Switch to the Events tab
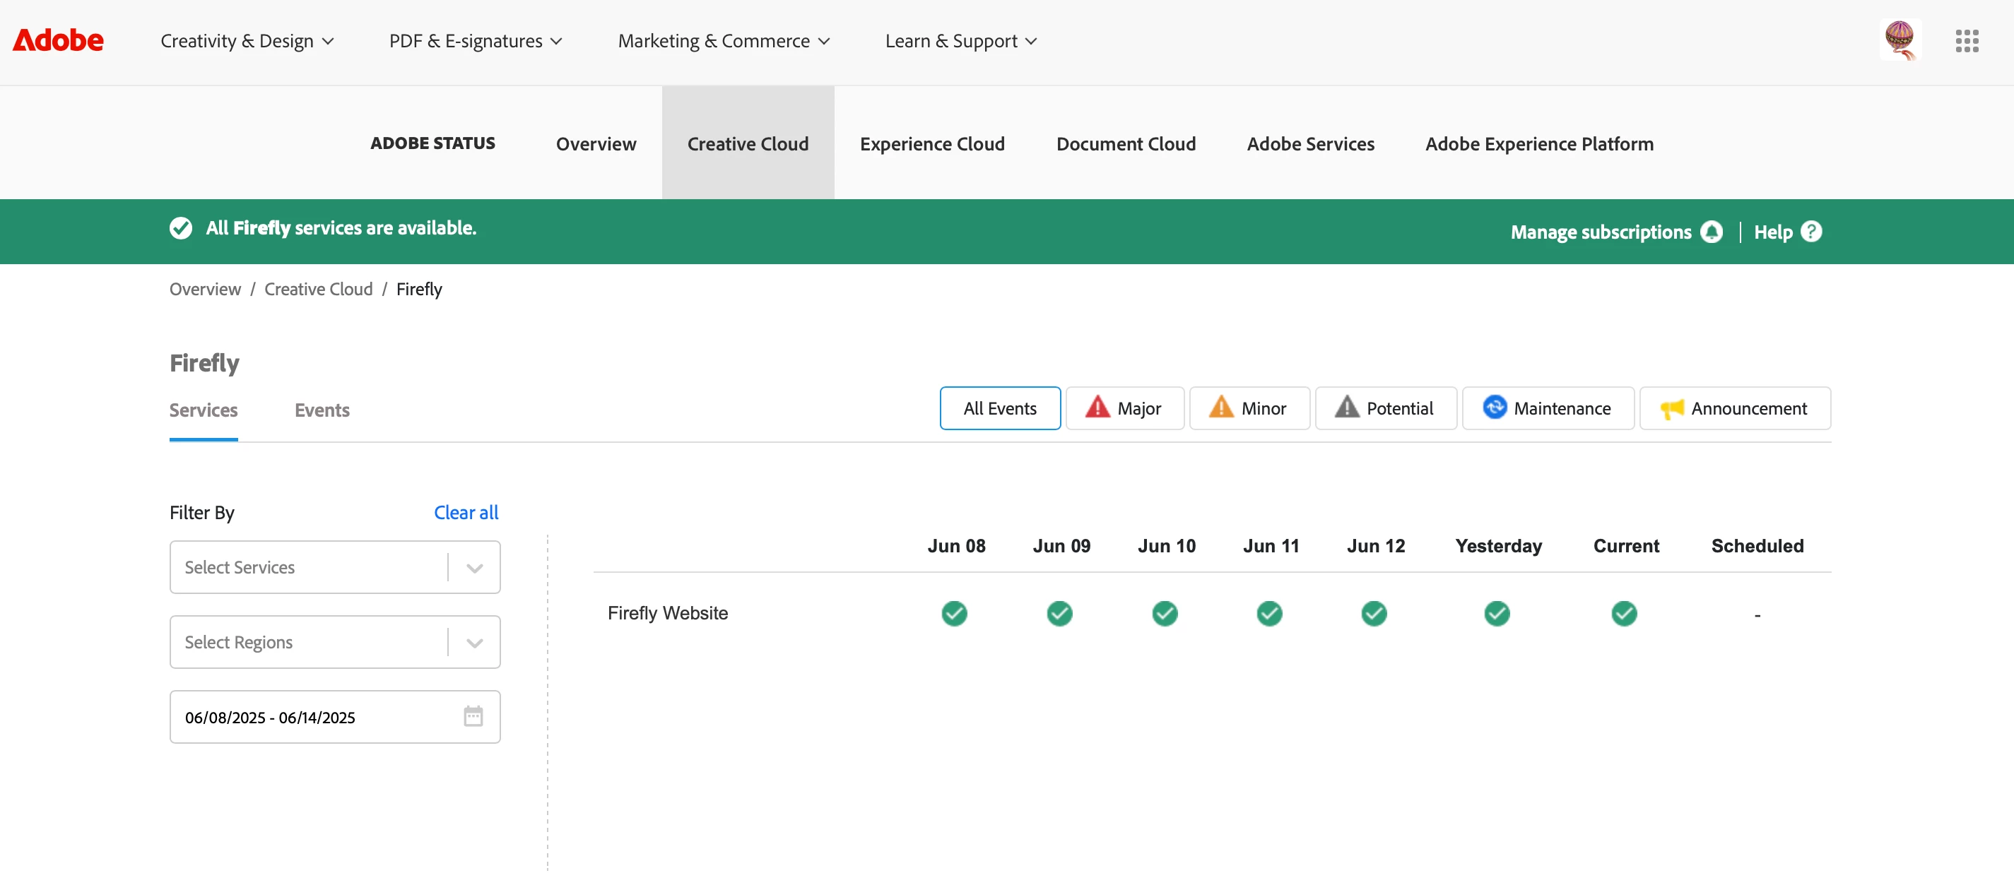2014x873 pixels. pyautogui.click(x=322, y=410)
